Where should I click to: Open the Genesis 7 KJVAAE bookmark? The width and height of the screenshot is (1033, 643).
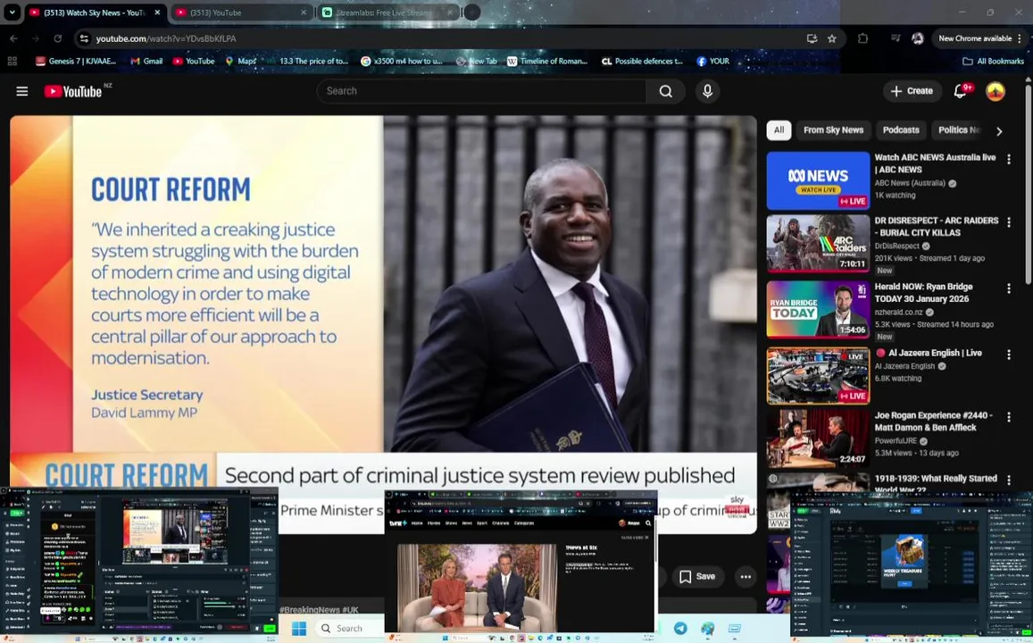coord(76,61)
